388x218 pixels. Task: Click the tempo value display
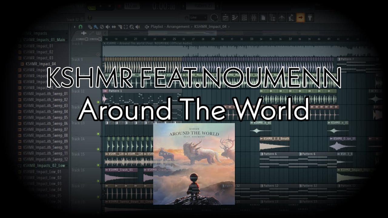[132, 6]
